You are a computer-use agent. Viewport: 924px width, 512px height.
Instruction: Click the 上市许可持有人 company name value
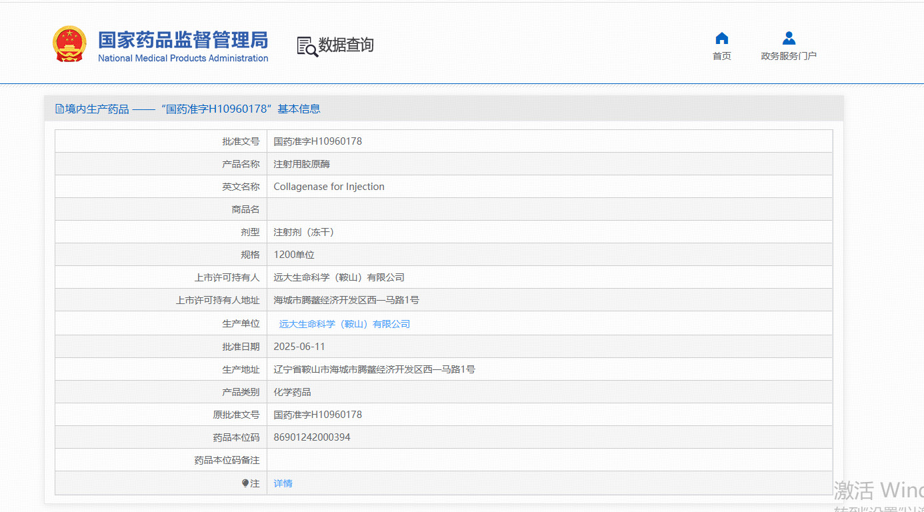coord(339,277)
